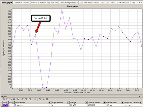Click the filter funnel icon in Legend toolbar
Image resolution: width=143 pixels, height=107 pixels.
click(x=17, y=99)
